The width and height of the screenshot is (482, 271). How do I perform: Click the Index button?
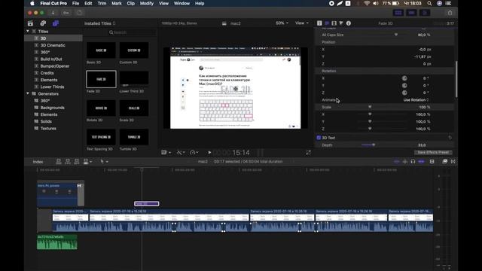coord(38,162)
